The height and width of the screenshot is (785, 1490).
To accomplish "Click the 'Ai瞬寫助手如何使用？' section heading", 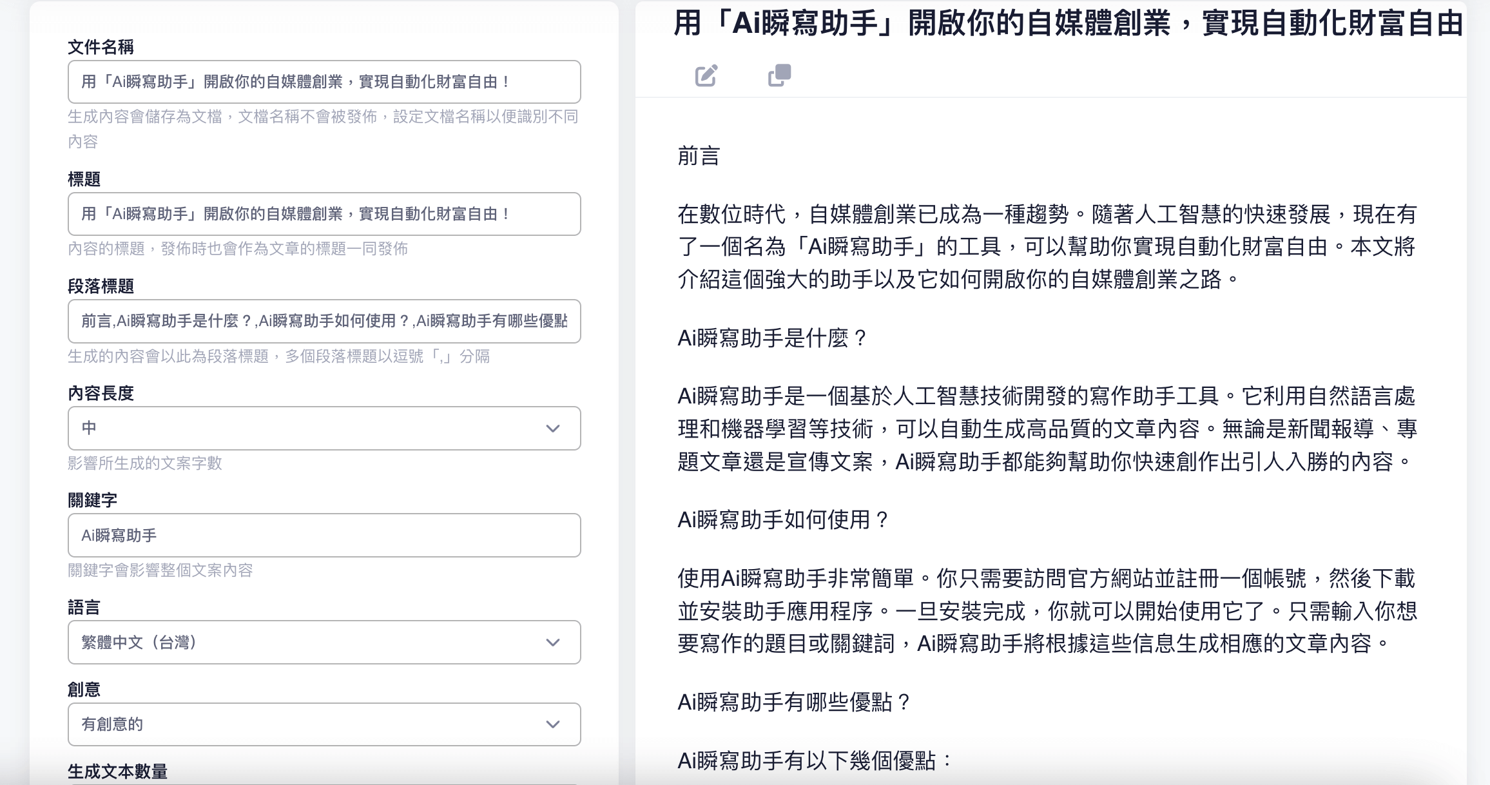I will [x=783, y=519].
